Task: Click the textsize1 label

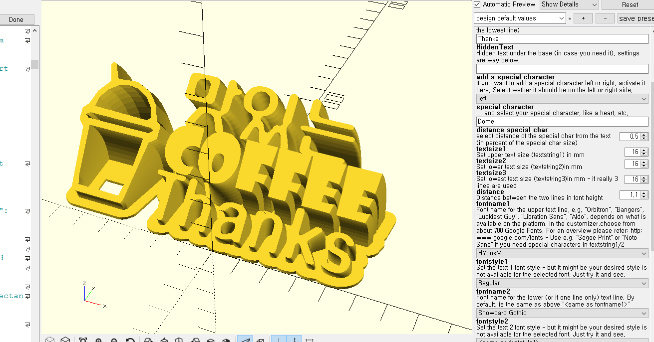Action: tap(491, 149)
